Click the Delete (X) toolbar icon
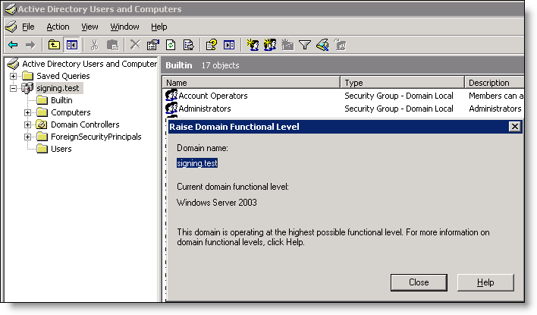This screenshot has height=315, width=537. (135, 46)
